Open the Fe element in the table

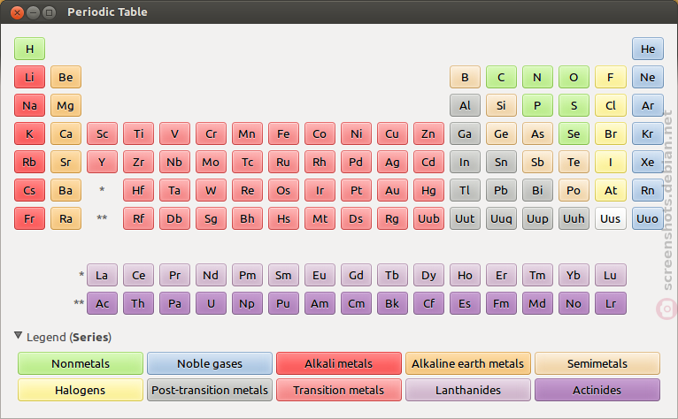click(283, 133)
